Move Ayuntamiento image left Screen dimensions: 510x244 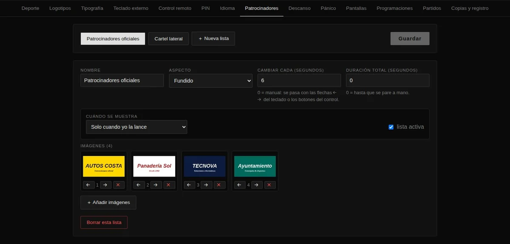[240, 185]
